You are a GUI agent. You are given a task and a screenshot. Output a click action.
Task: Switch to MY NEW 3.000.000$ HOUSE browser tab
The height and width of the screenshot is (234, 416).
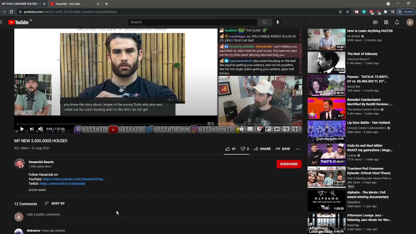pos(21,4)
